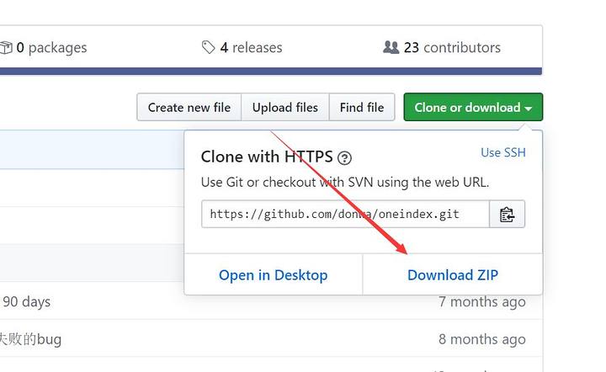Copy clone URL with clipboard icon
The image size is (606, 372).
508,214
